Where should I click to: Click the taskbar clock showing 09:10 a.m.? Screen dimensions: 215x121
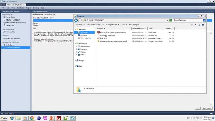pyautogui.click(x=207, y=118)
